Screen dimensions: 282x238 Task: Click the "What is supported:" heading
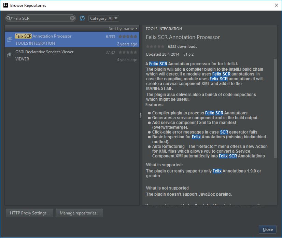coord(164,165)
